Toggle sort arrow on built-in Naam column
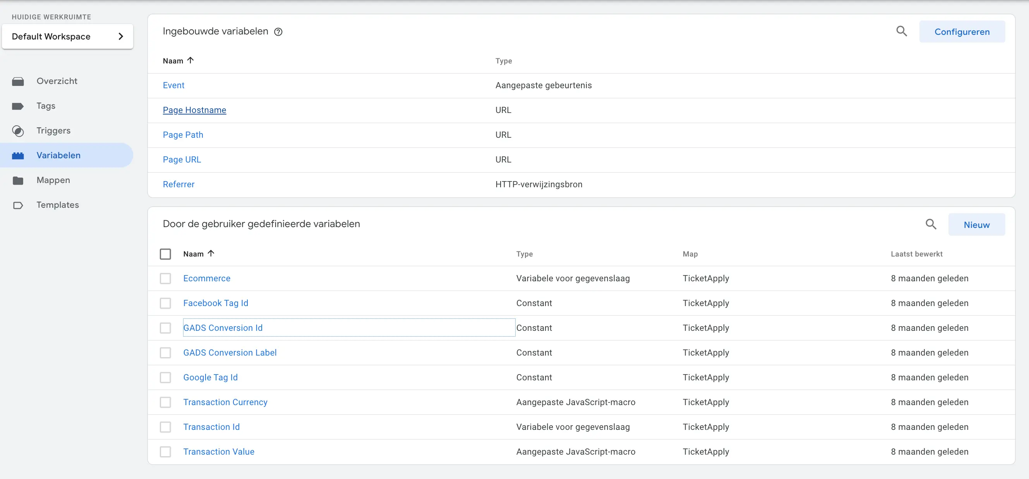 click(190, 60)
